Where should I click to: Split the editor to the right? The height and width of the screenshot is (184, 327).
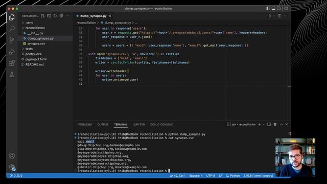(279, 16)
